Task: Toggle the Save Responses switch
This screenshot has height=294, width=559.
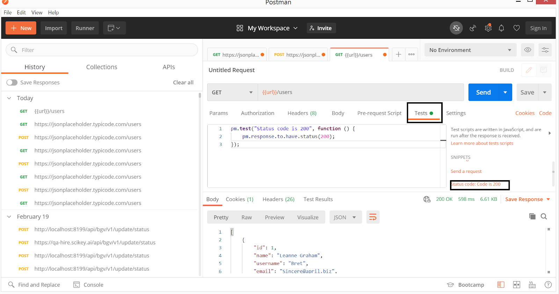Action: coord(12,82)
